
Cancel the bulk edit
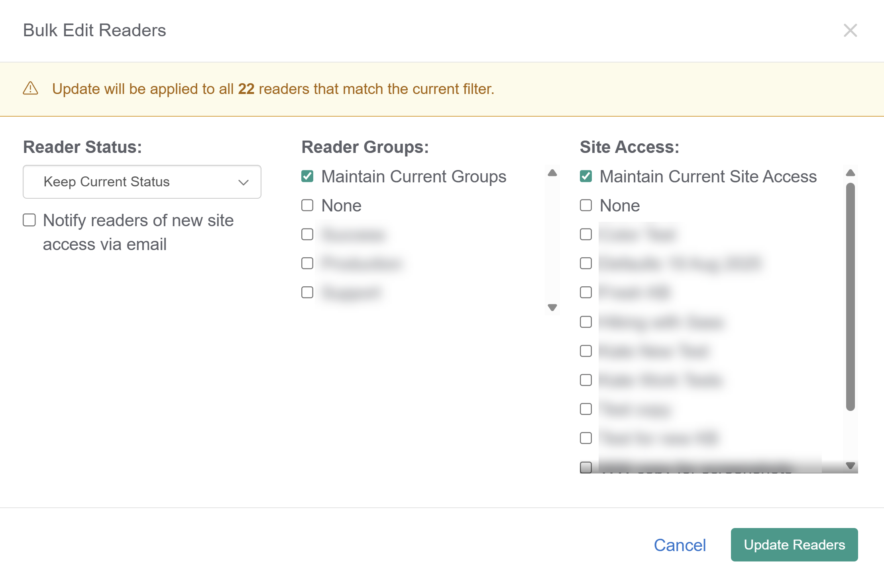click(x=680, y=545)
